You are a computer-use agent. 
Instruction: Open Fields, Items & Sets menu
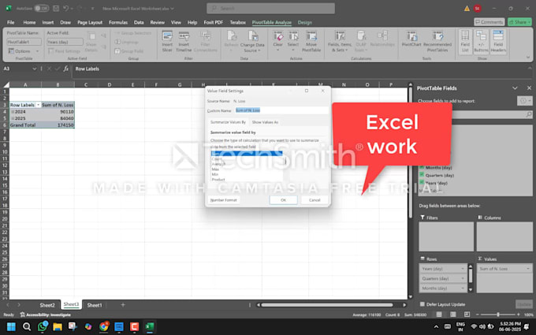tap(340, 41)
